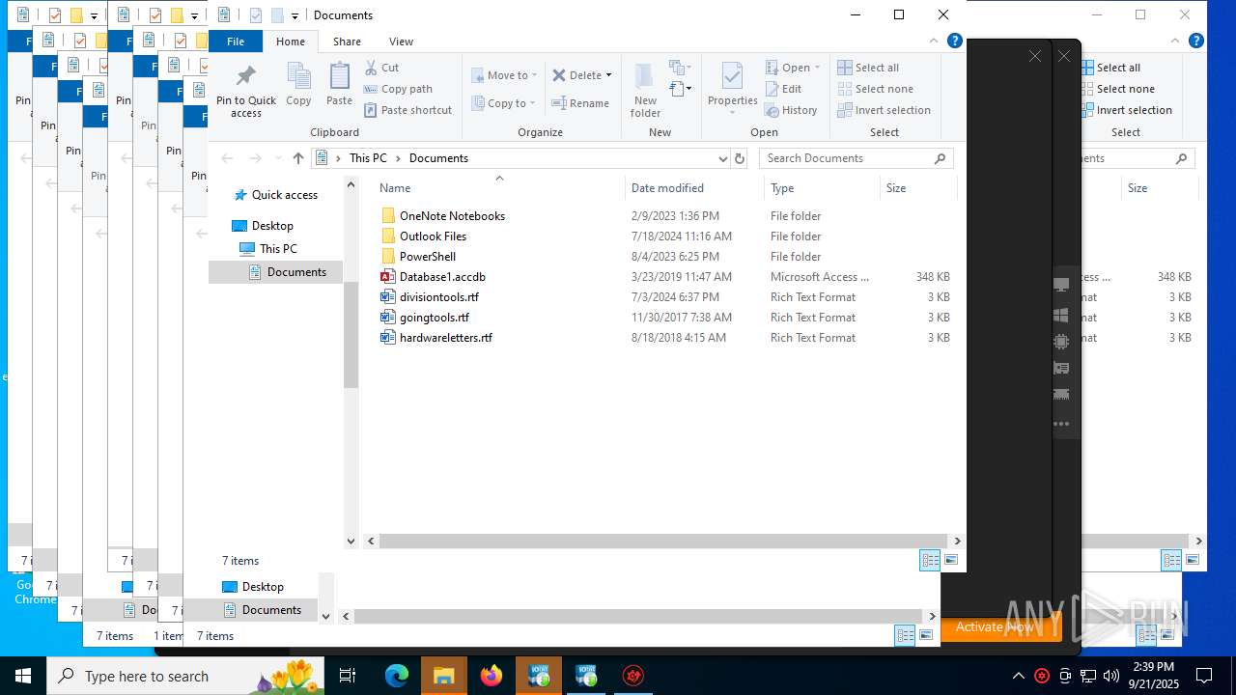Switch to large icons view
The image size is (1236, 695).
[951, 560]
